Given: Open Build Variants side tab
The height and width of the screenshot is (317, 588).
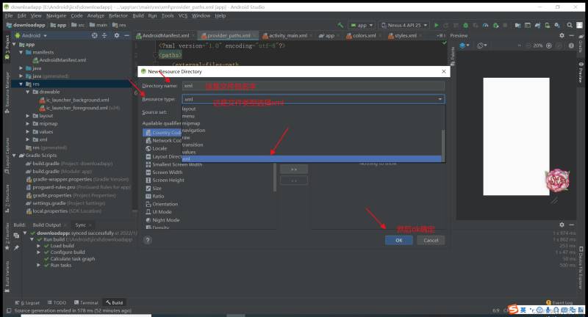Looking at the screenshot, I should [x=7, y=276].
